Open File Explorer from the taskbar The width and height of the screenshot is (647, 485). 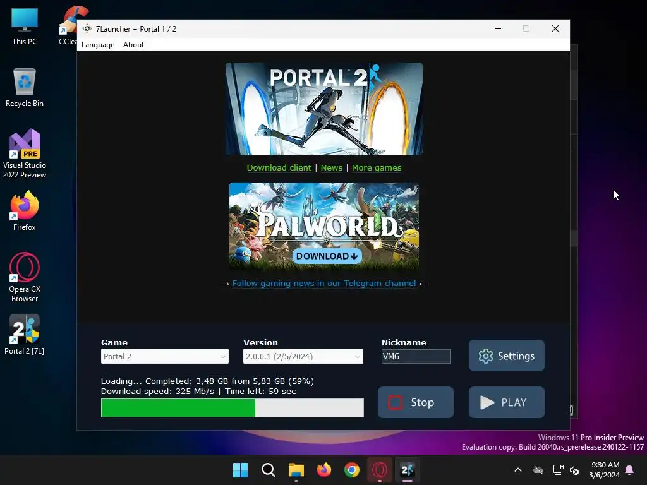[x=296, y=470]
